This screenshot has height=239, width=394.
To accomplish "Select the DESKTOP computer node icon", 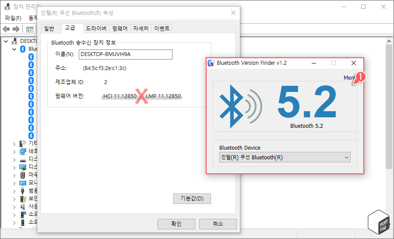I will (x=15, y=41).
